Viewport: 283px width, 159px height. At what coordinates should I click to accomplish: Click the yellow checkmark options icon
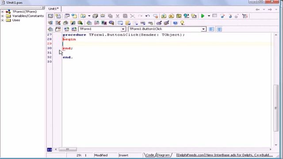(179, 16)
